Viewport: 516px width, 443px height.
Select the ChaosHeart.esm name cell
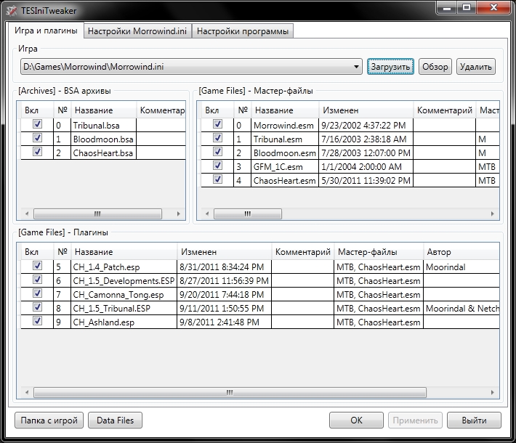285,181
